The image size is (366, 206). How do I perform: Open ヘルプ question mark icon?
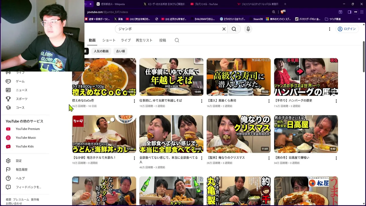[8, 178]
